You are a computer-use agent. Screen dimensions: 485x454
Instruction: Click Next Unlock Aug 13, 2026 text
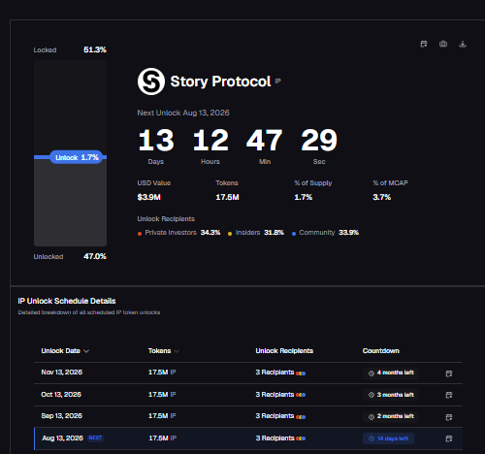(183, 113)
